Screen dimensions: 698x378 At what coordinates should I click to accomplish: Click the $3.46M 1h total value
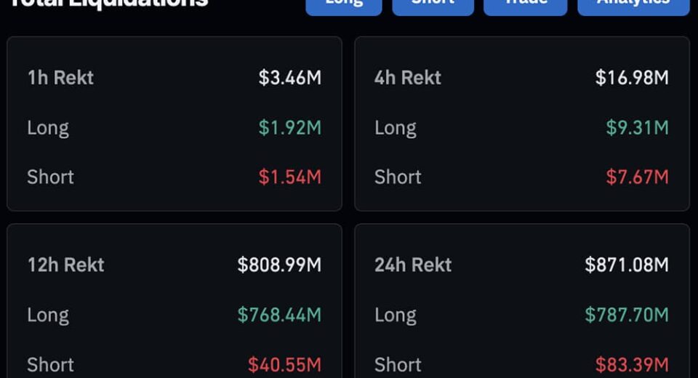[289, 78]
